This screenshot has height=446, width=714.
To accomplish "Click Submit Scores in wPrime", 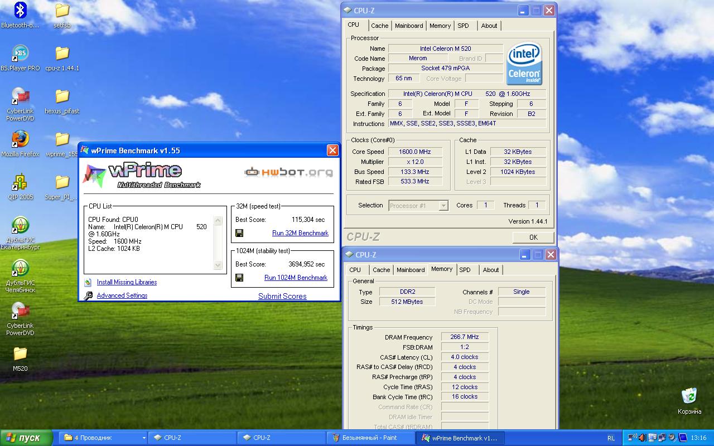I will click(x=282, y=296).
